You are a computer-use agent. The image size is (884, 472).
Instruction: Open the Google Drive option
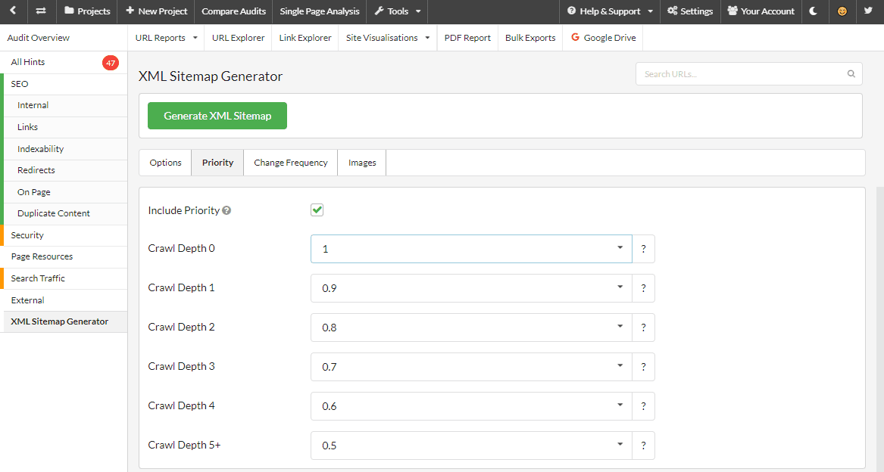(x=603, y=38)
